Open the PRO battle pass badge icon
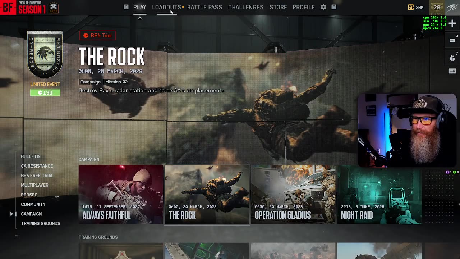This screenshot has width=460, height=259. click(54, 8)
